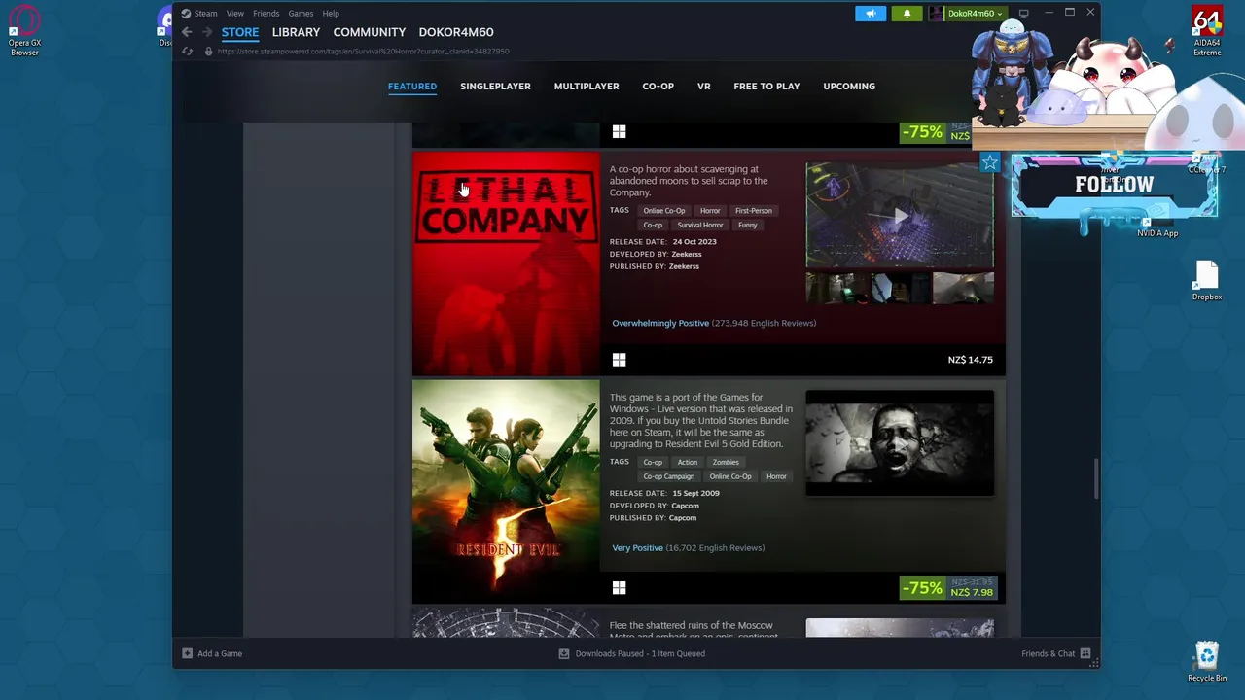Add Lethal Company to wishlist star
Viewport: 1245px width, 700px height.
click(x=989, y=163)
